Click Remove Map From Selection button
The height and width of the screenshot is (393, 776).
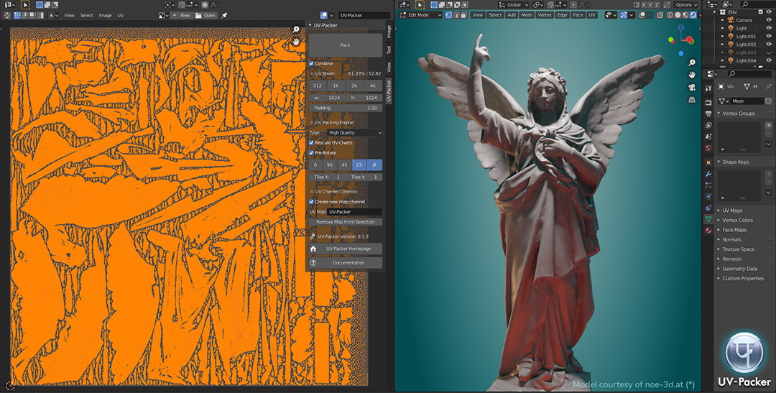pos(346,222)
